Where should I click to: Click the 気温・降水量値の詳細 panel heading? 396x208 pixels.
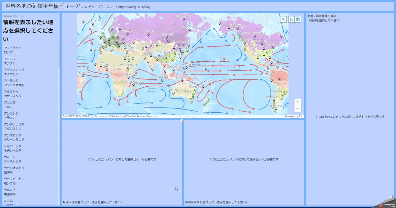[323, 16]
